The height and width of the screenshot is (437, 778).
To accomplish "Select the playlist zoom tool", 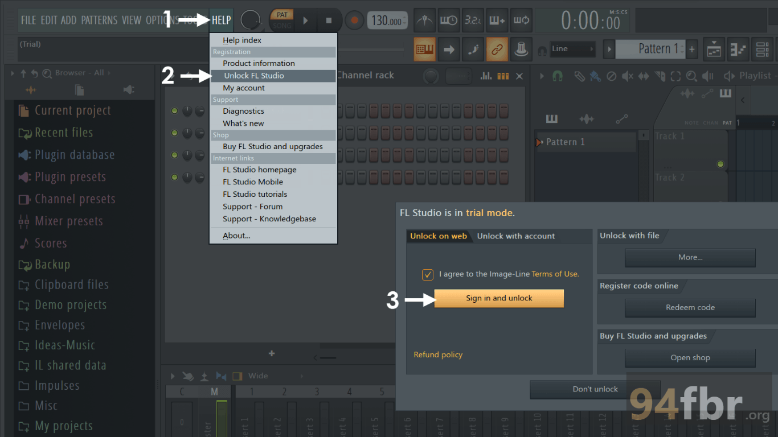I will pos(691,76).
